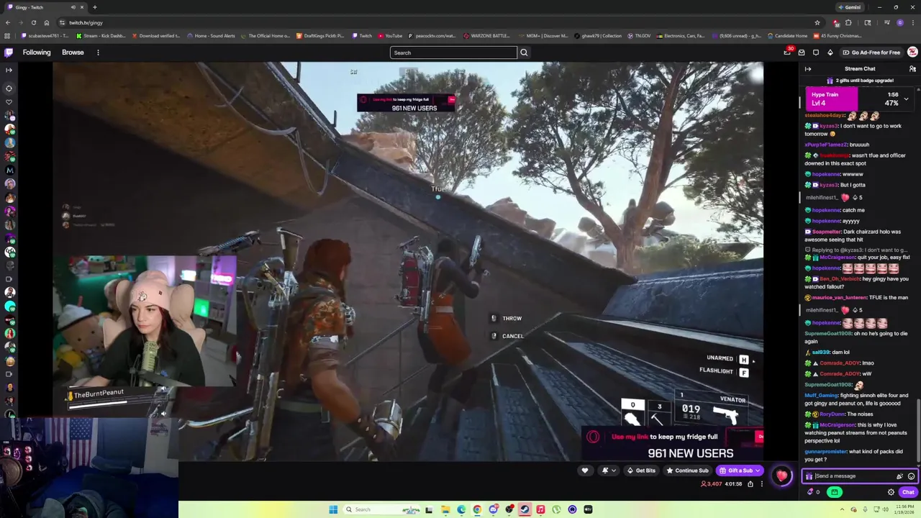The width and height of the screenshot is (921, 518).
Task: Click Go Ad-Free for Free button
Action: pos(871,53)
